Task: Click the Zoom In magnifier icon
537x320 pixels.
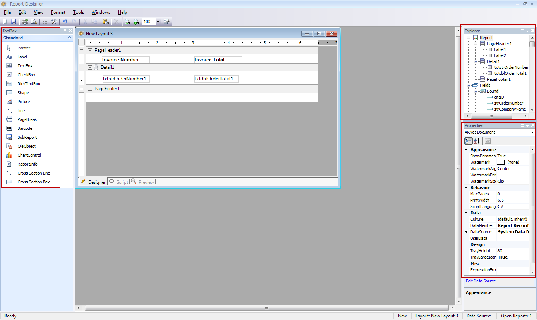Action: coord(136,22)
